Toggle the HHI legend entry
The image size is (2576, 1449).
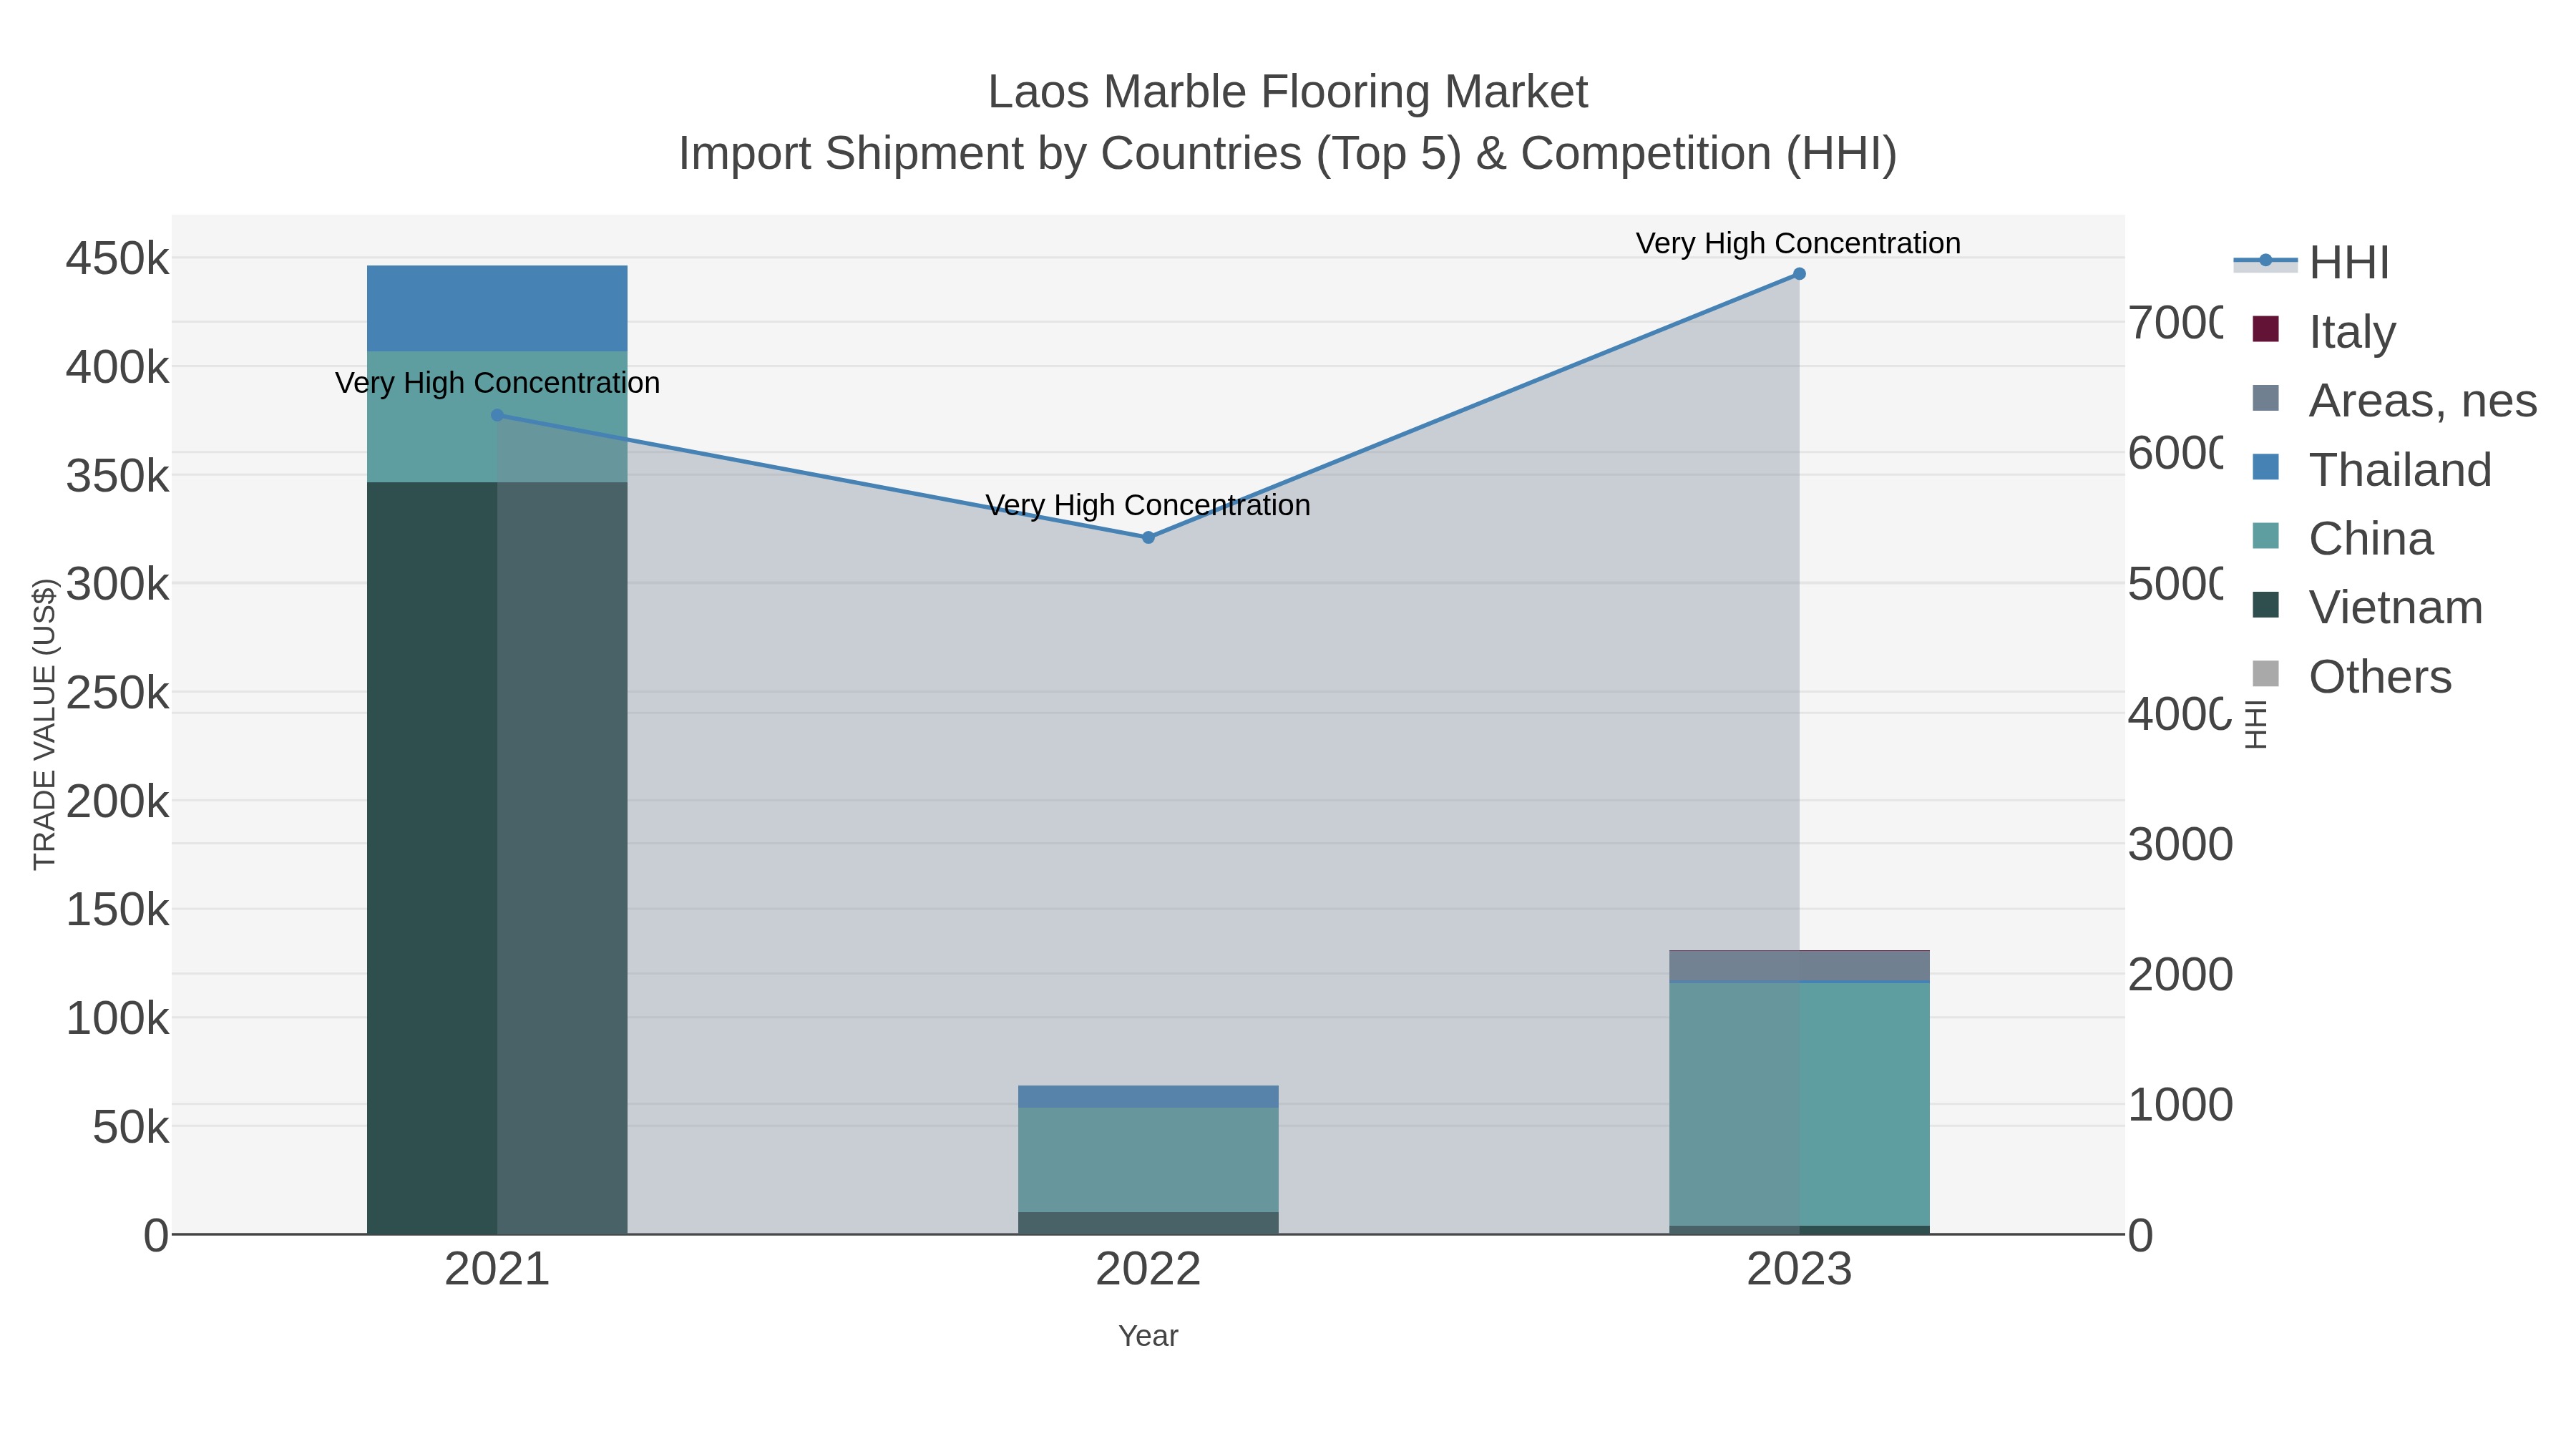point(2311,262)
